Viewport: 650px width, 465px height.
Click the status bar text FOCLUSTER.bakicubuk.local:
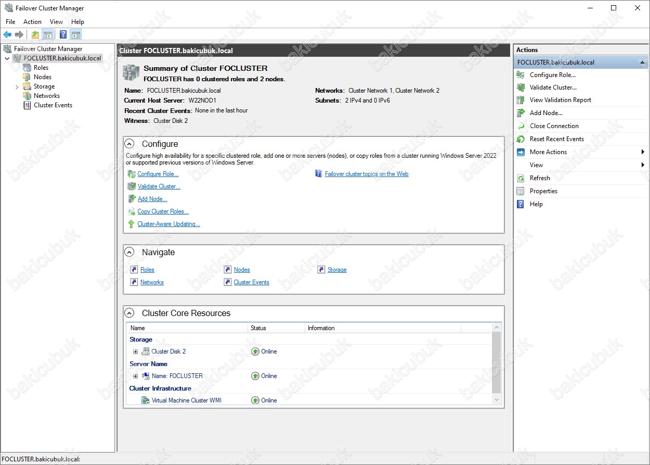[41, 459]
